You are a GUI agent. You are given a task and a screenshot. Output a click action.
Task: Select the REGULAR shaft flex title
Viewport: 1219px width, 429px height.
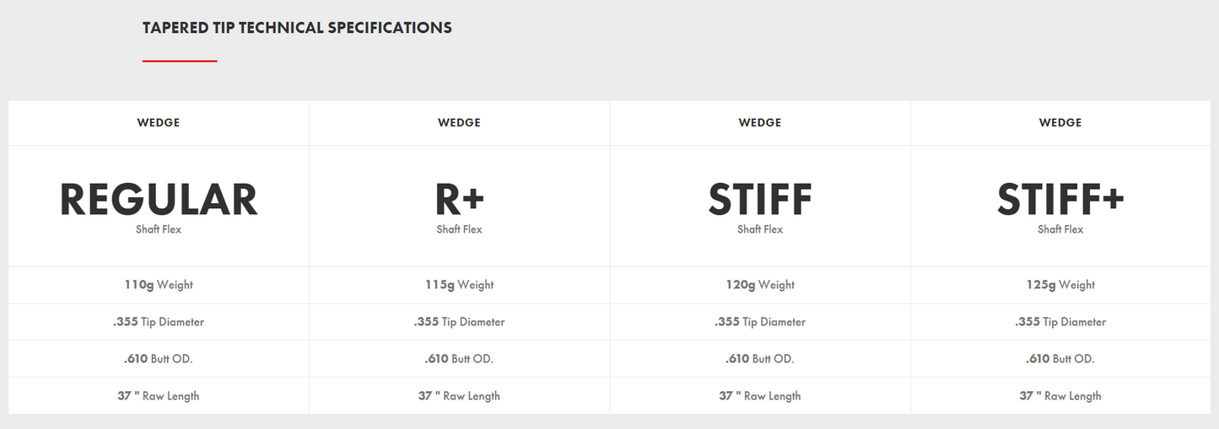point(159,201)
